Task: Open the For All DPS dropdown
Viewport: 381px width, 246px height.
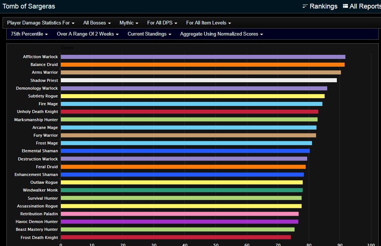Action: pyautogui.click(x=162, y=23)
